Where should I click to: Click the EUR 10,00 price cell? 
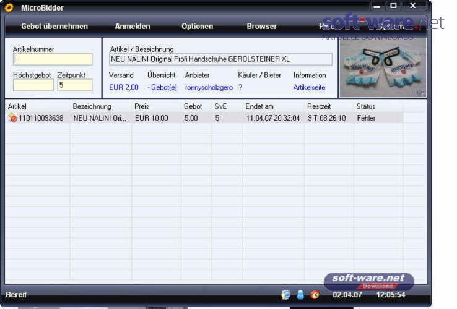pos(152,118)
